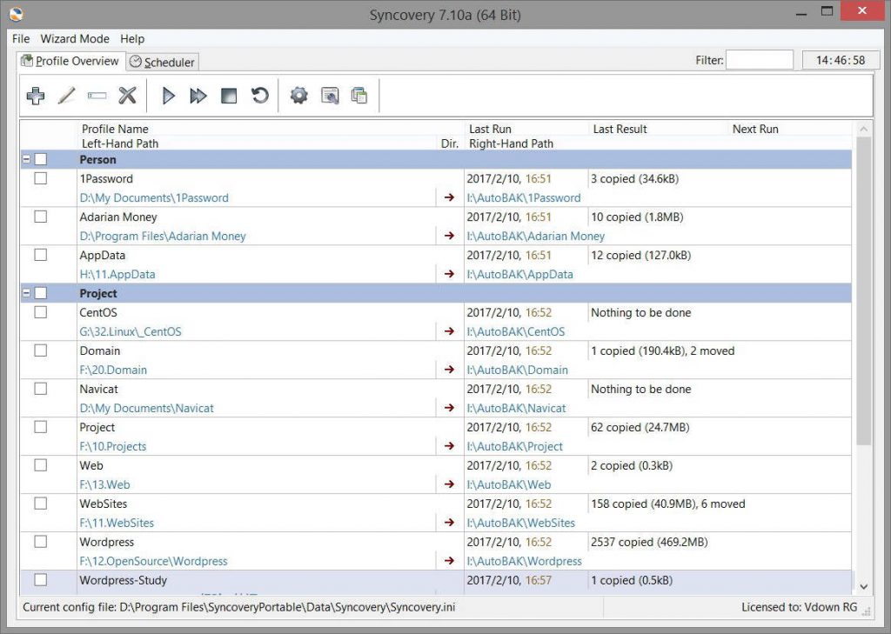Click the X delete profile icon

pyautogui.click(x=127, y=96)
